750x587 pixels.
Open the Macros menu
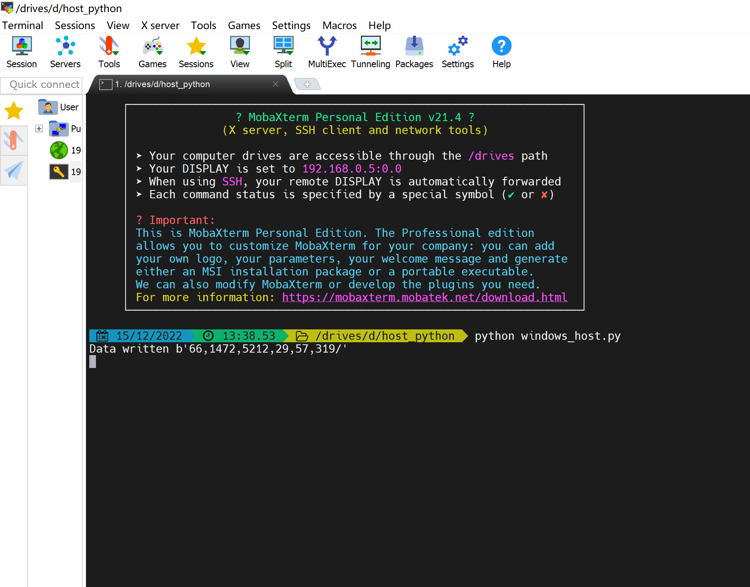[x=339, y=25]
